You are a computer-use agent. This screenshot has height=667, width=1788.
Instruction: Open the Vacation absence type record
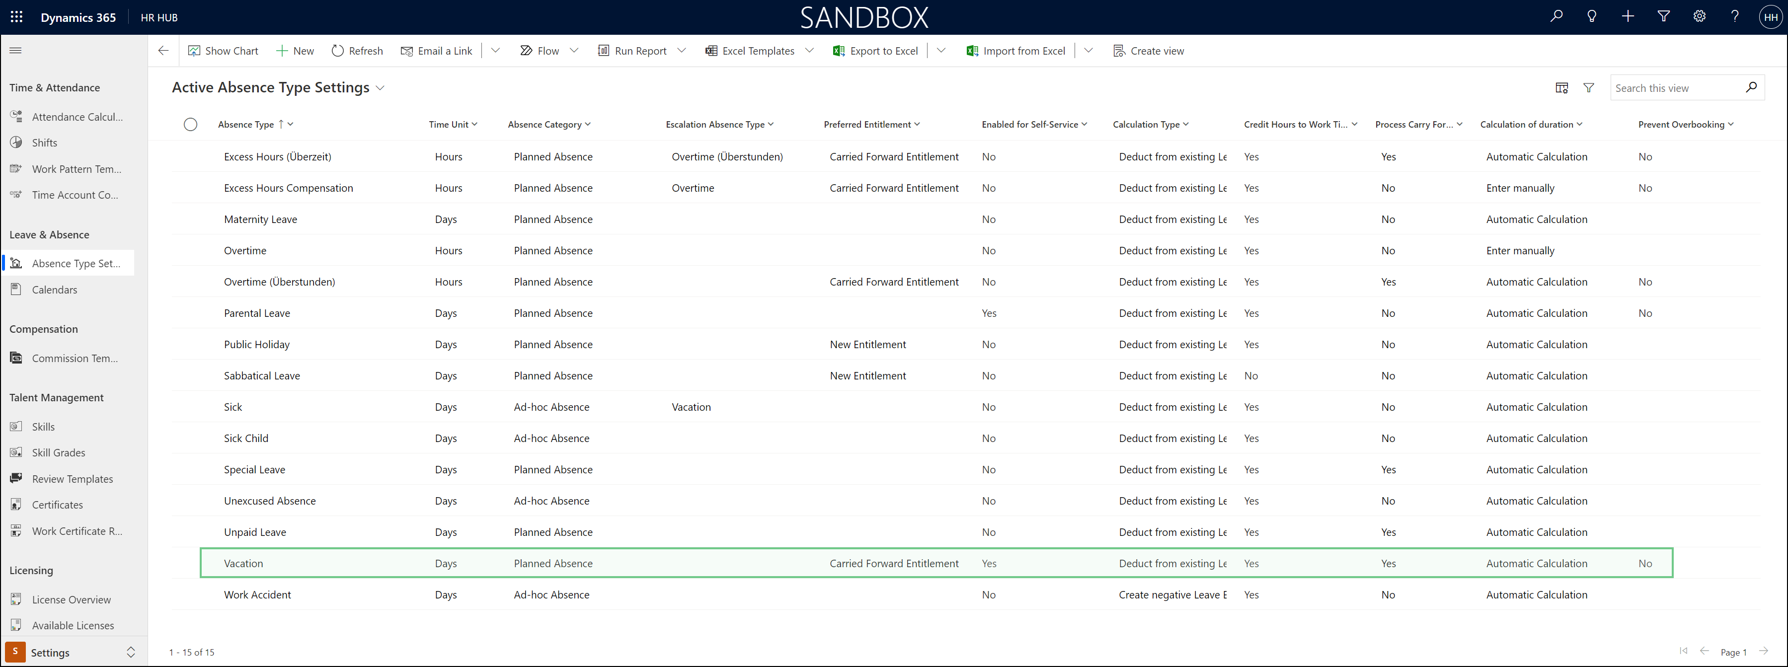click(243, 564)
